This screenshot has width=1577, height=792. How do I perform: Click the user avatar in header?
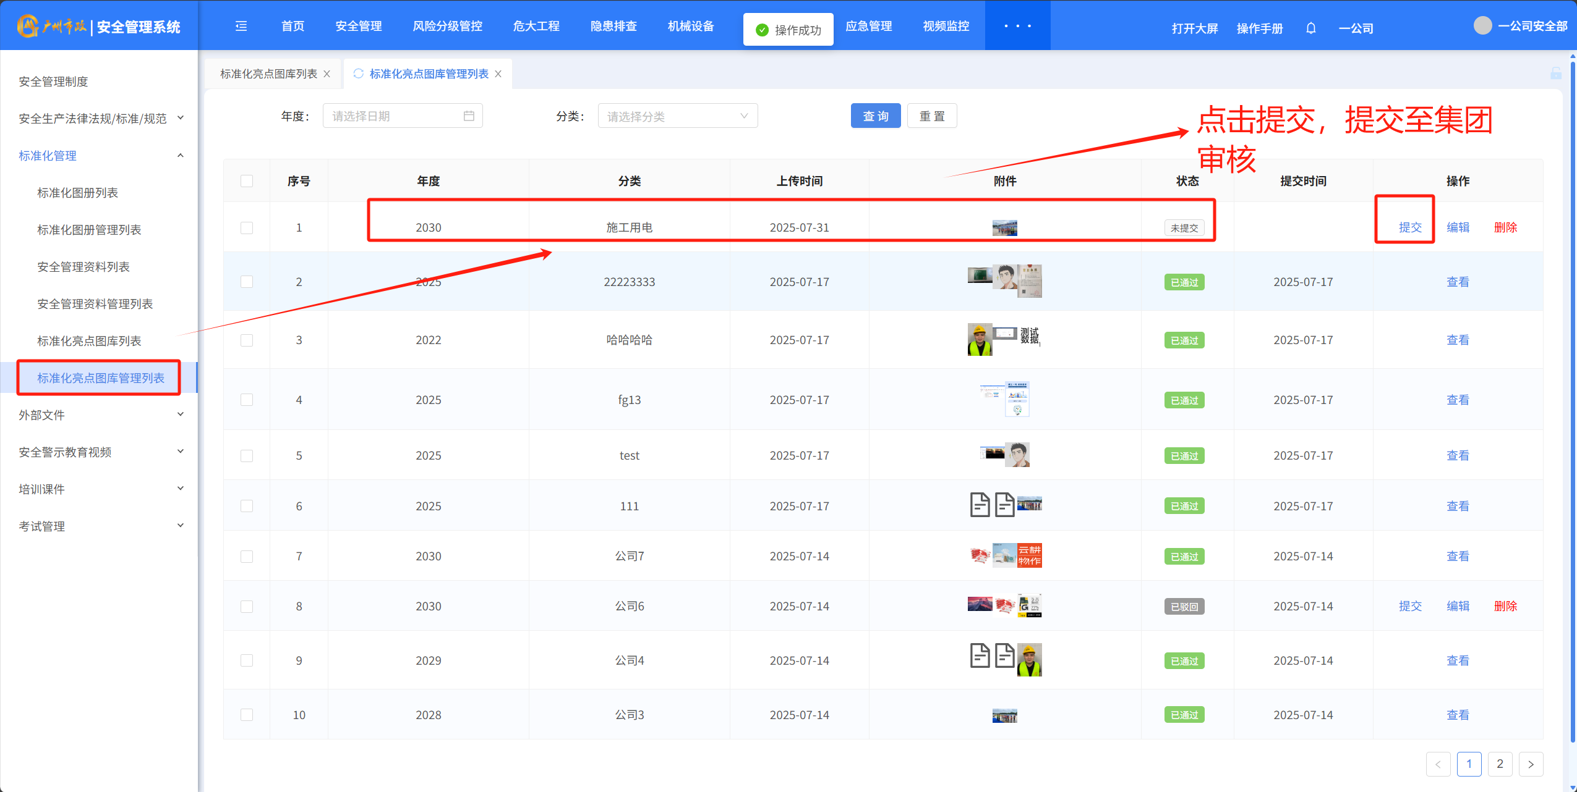coord(1482,26)
